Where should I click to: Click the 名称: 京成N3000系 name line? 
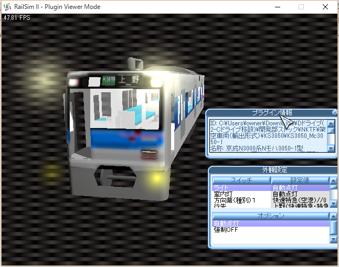[257, 148]
